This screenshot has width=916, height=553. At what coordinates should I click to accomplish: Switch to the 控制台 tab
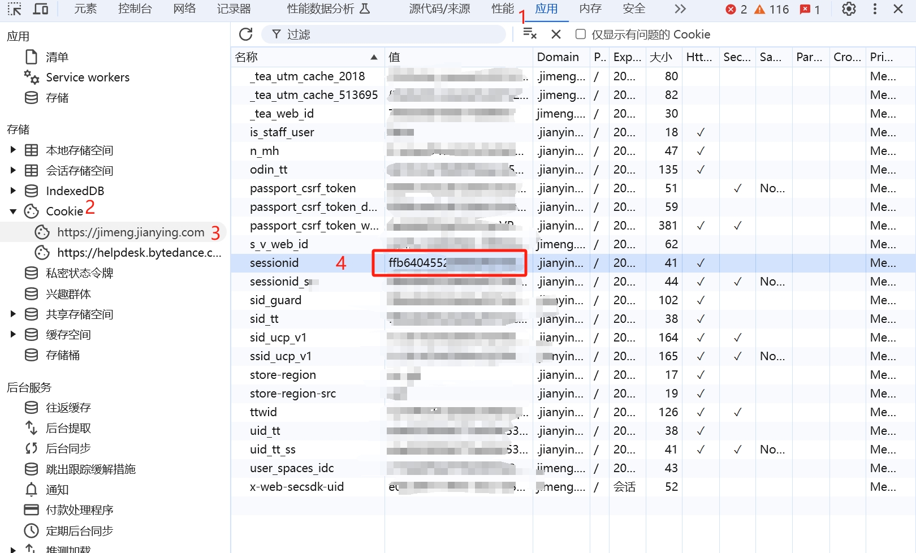click(x=135, y=9)
